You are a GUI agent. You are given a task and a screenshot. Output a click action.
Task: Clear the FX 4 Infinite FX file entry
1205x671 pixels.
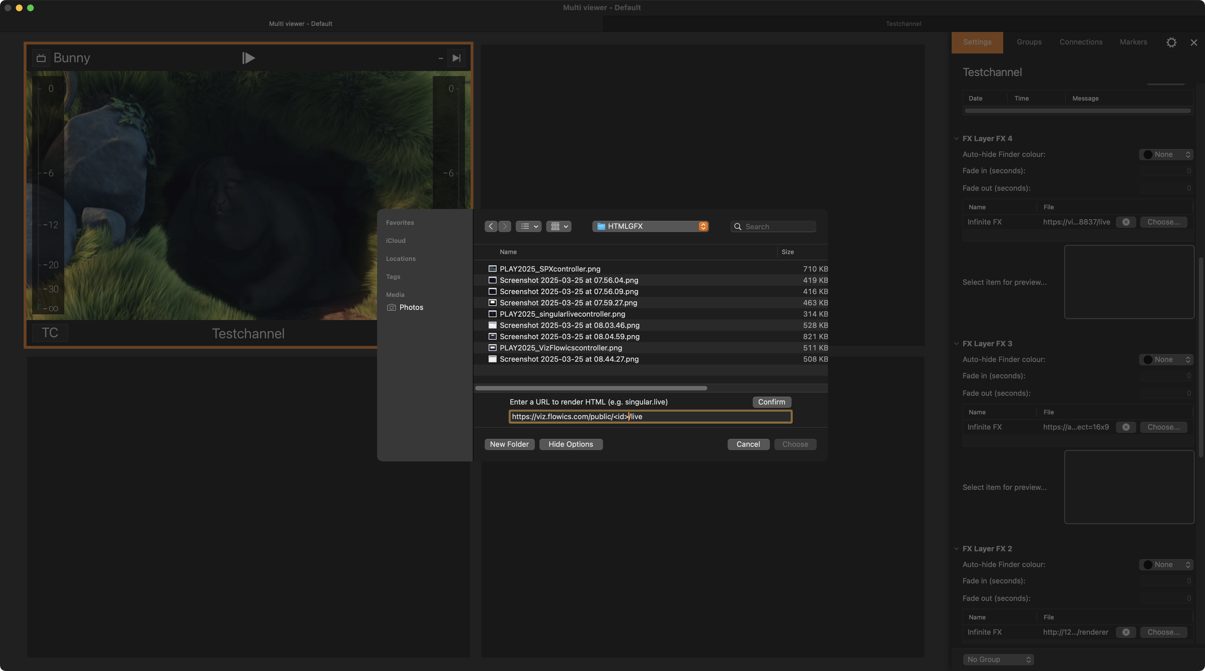(1126, 222)
